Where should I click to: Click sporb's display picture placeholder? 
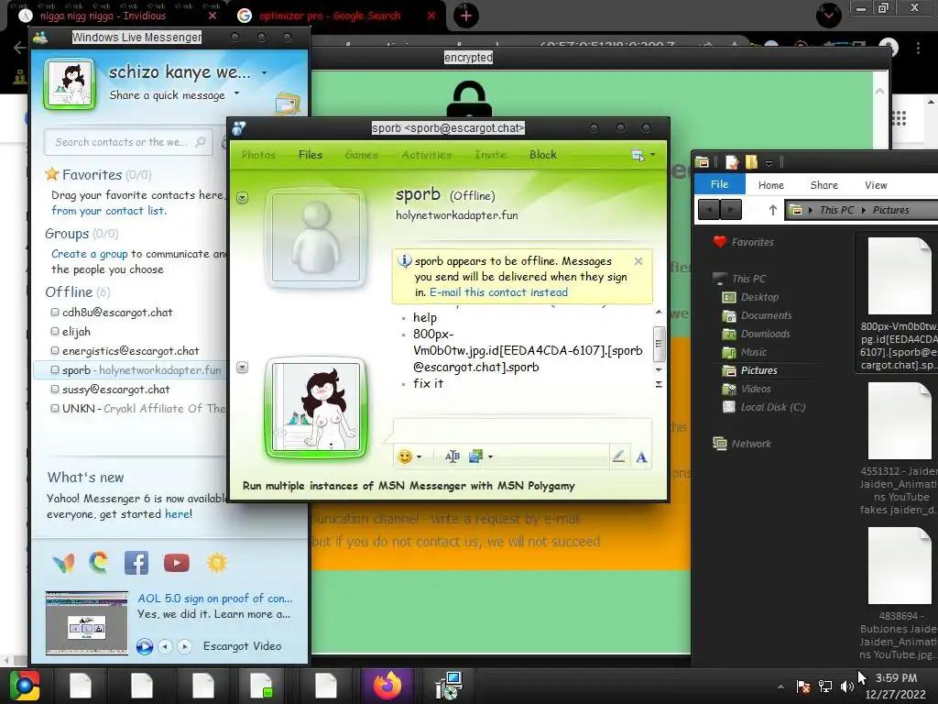[316, 237]
